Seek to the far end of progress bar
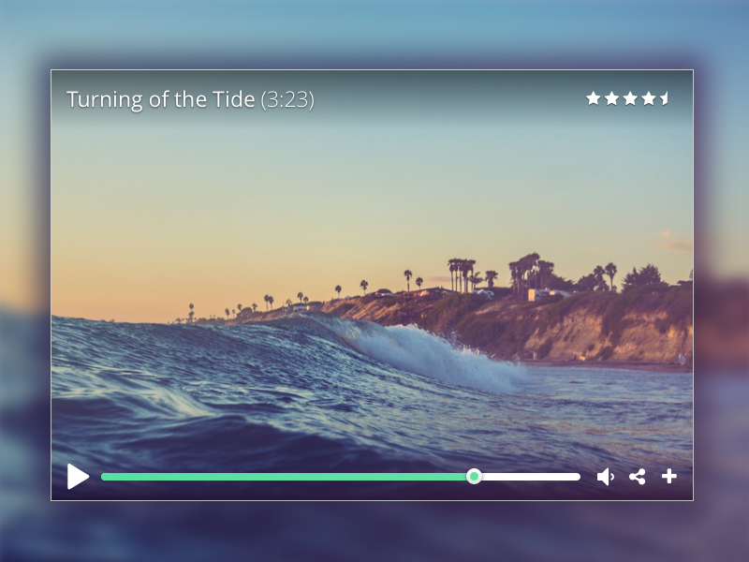This screenshot has width=749, height=562. click(578, 477)
